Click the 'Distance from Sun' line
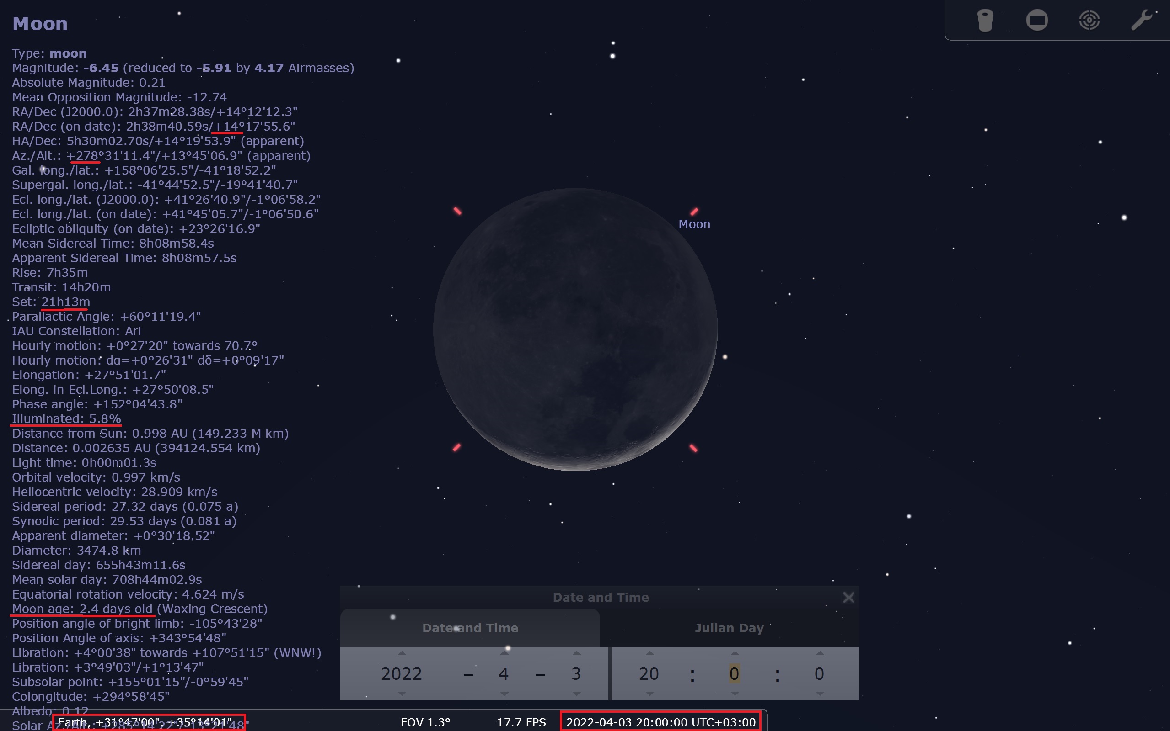1170x731 pixels. 150,434
